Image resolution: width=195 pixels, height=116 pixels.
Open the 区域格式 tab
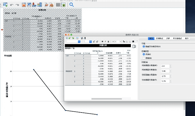(x=160, y=38)
